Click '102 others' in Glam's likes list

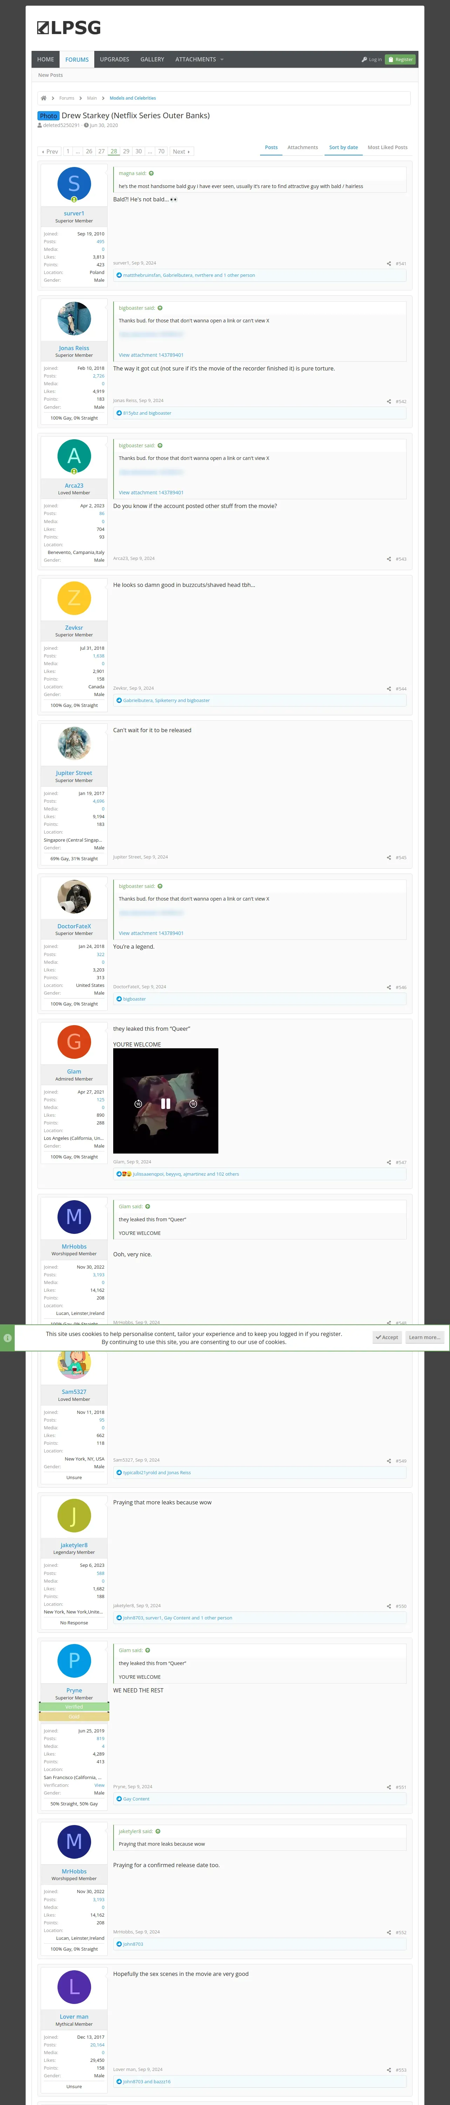tap(228, 1174)
